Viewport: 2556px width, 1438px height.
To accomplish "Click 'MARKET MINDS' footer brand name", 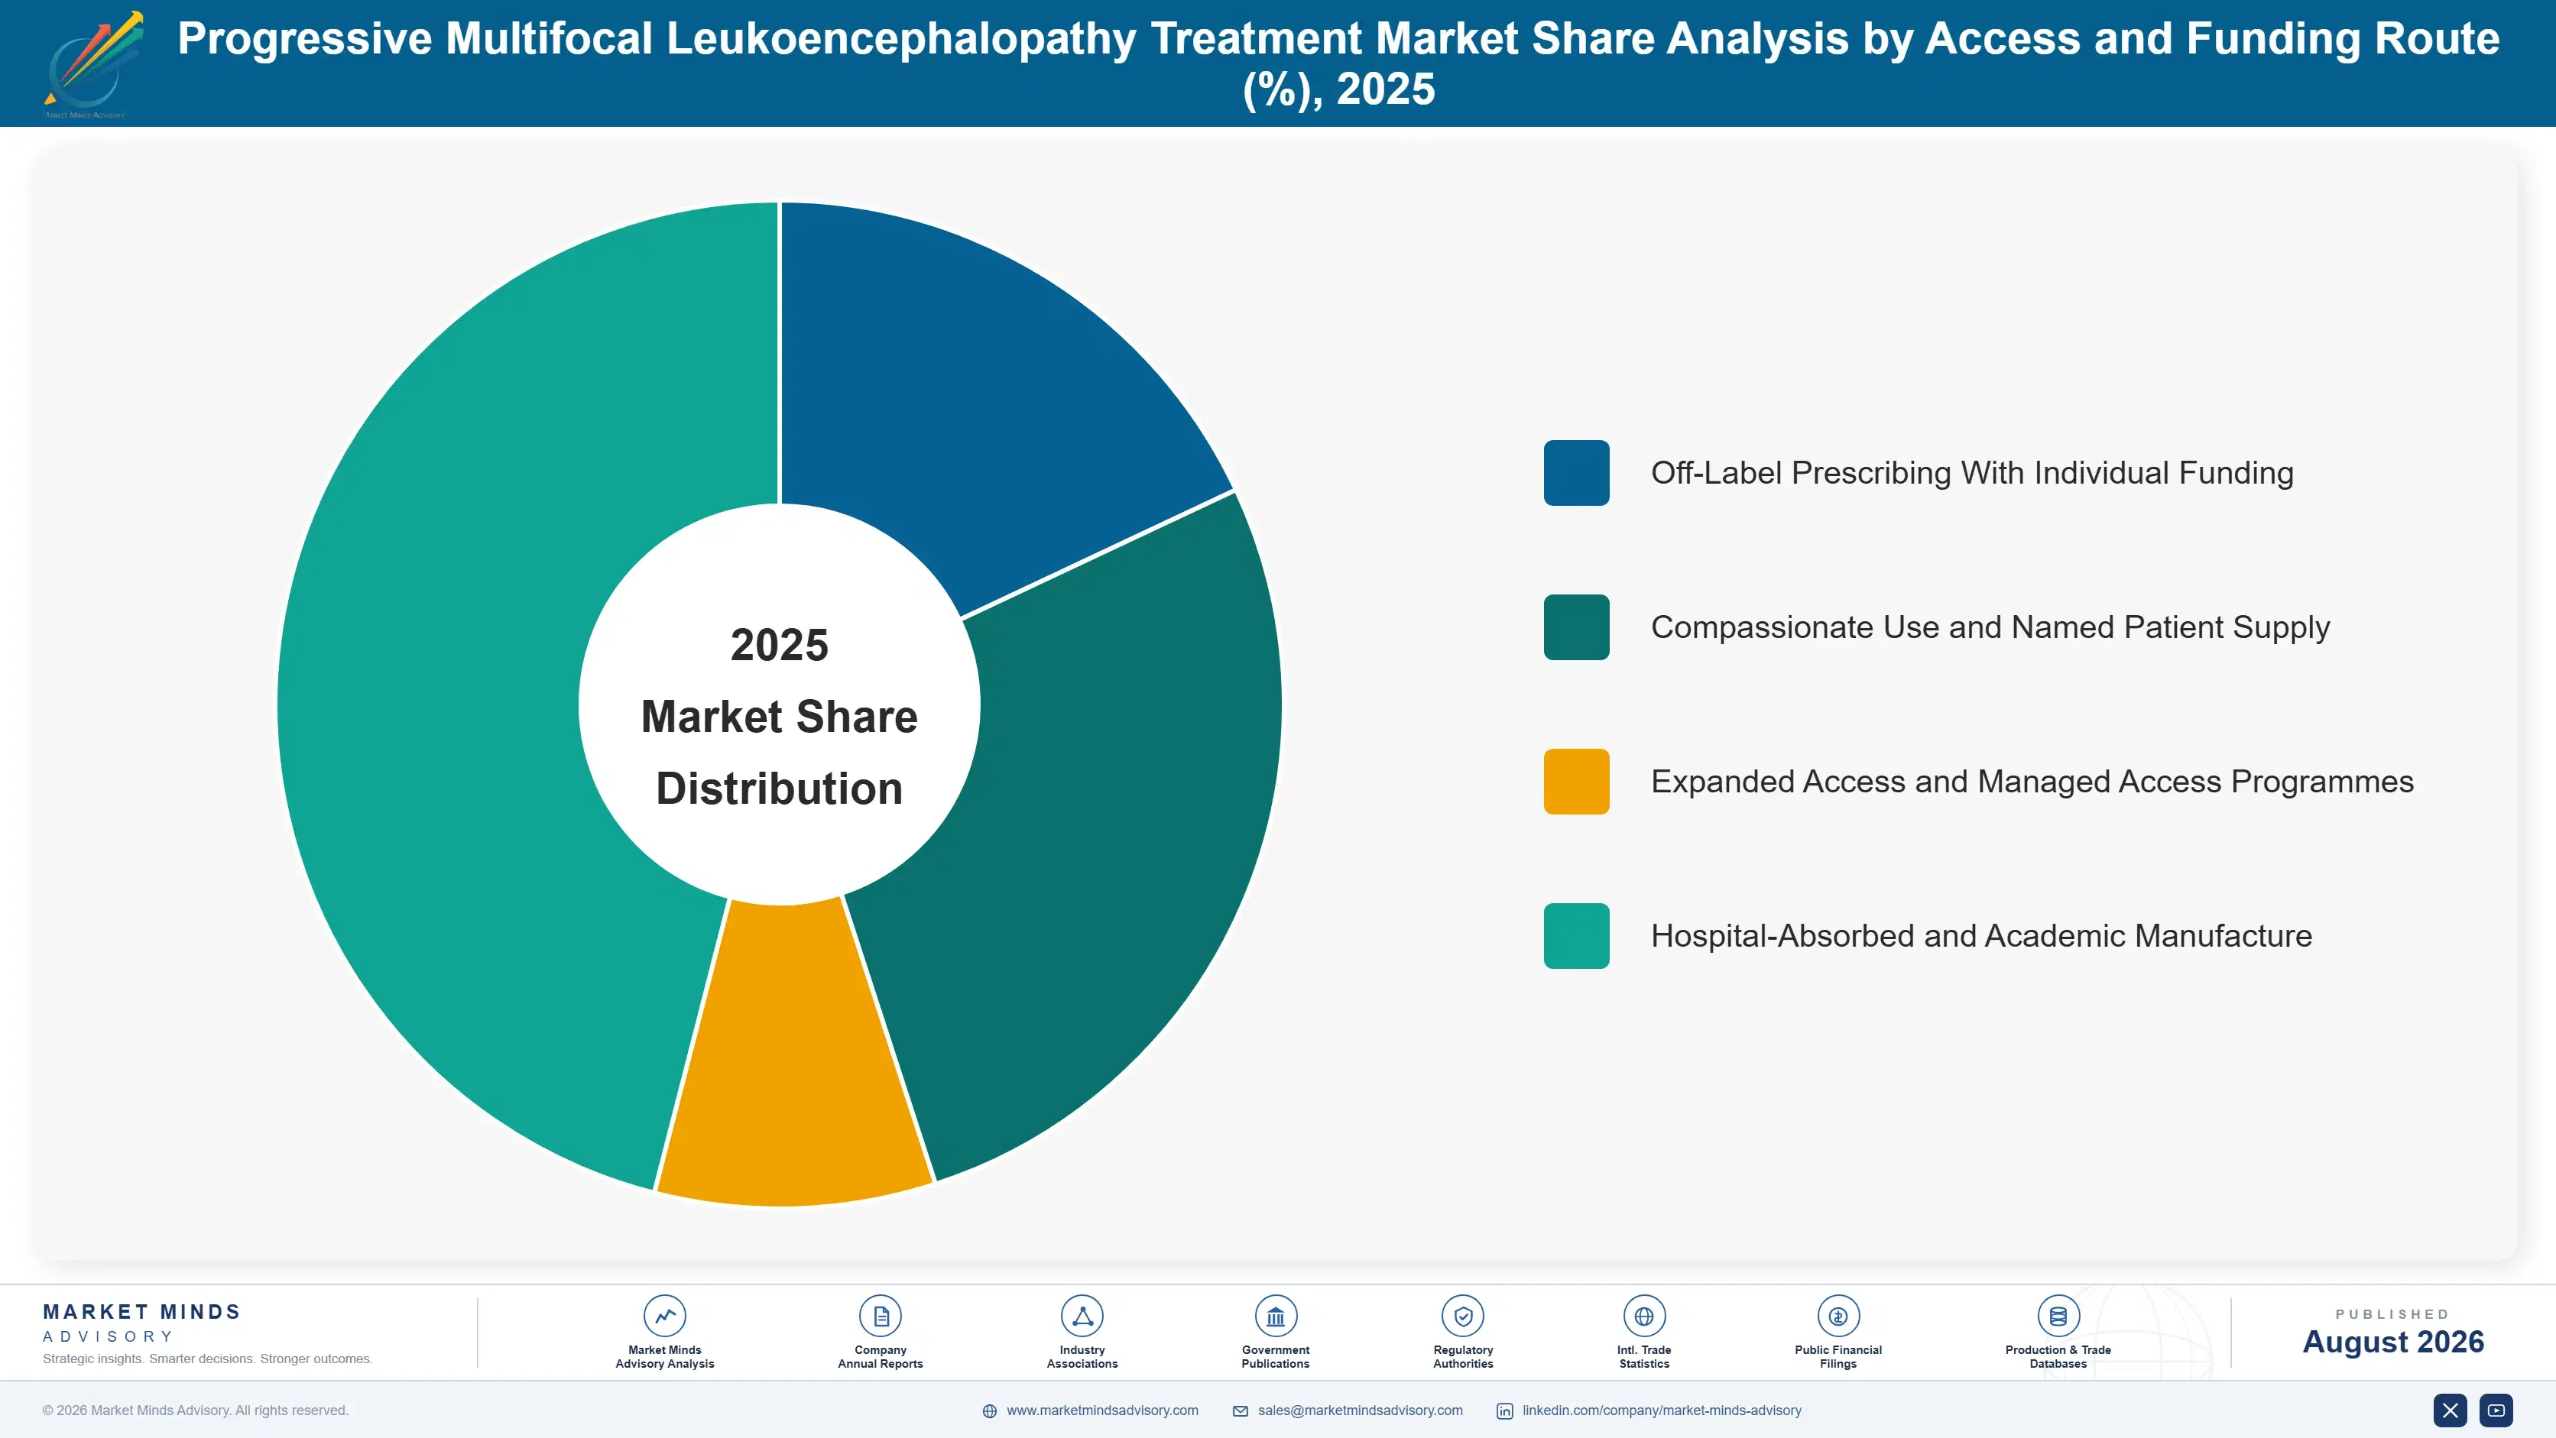I will pos(142,1311).
